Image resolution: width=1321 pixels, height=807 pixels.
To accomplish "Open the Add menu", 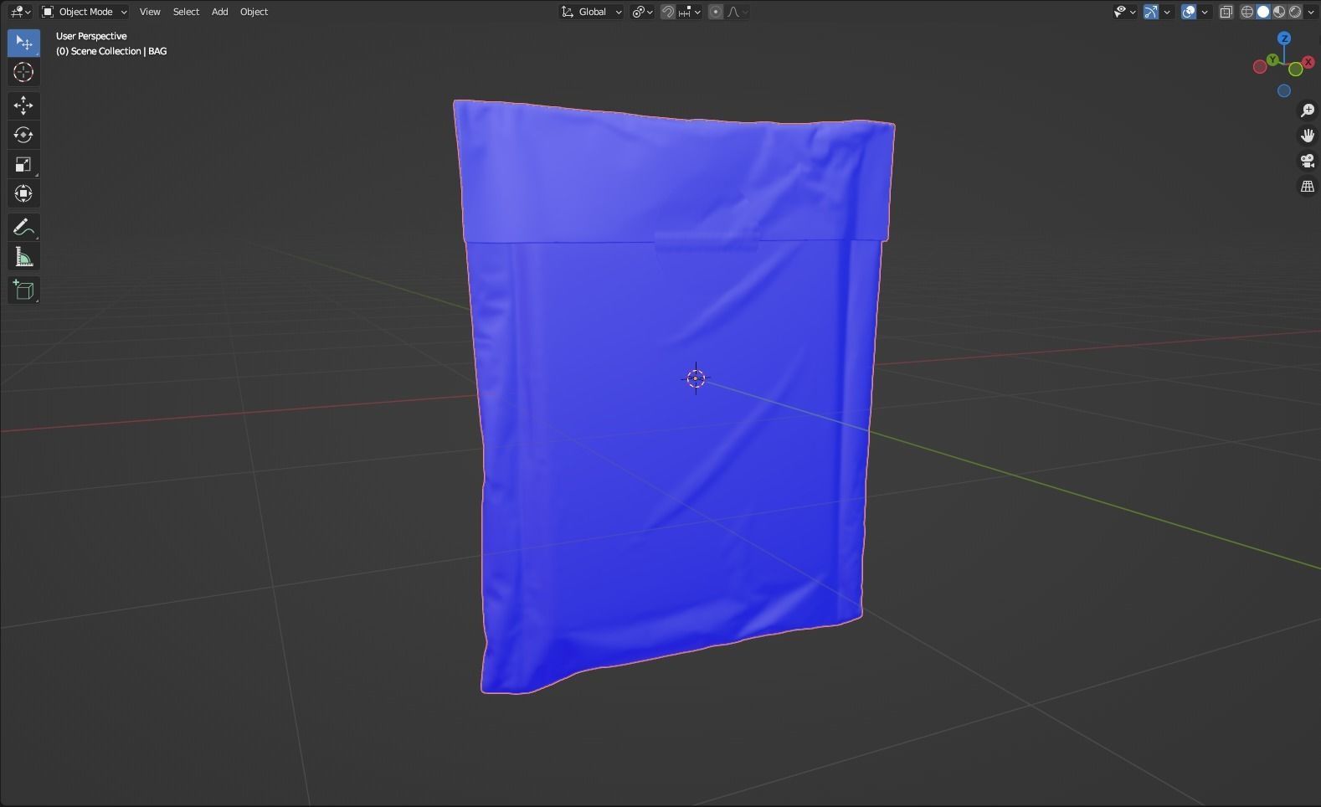I will [x=219, y=12].
